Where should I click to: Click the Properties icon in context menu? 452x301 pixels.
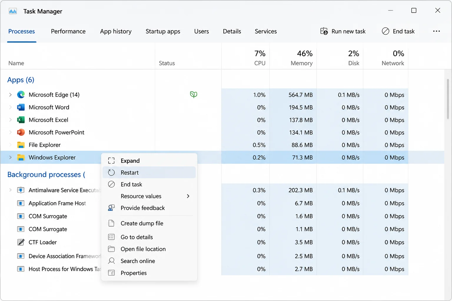tap(111, 273)
